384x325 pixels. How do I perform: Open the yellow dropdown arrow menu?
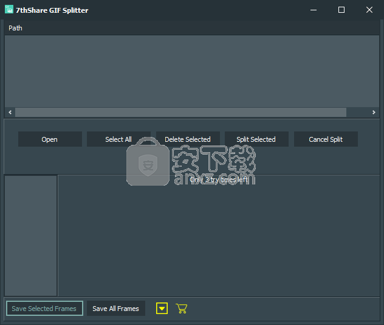[x=162, y=309]
